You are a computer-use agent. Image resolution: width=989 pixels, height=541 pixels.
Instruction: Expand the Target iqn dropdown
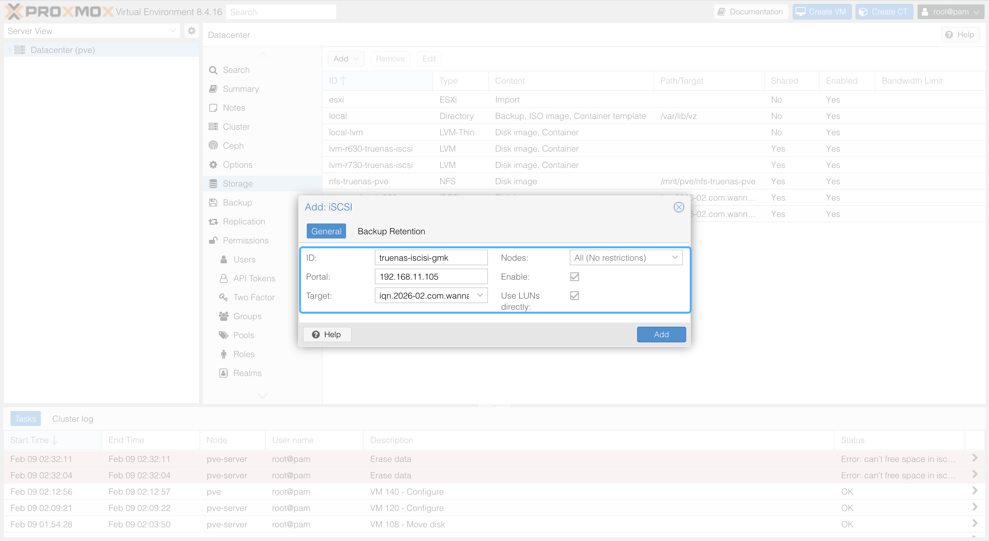[480, 295]
